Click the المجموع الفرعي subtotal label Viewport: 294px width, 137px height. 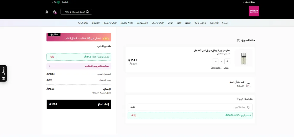[x=104, y=74]
